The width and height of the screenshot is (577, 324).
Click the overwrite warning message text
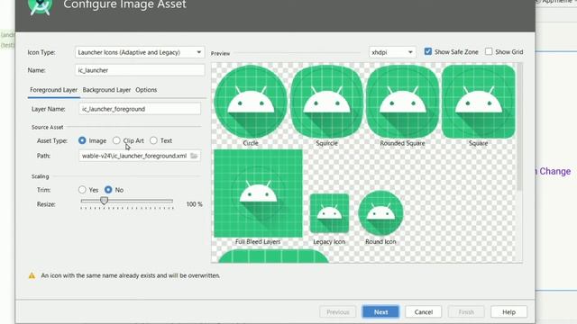tap(130, 275)
